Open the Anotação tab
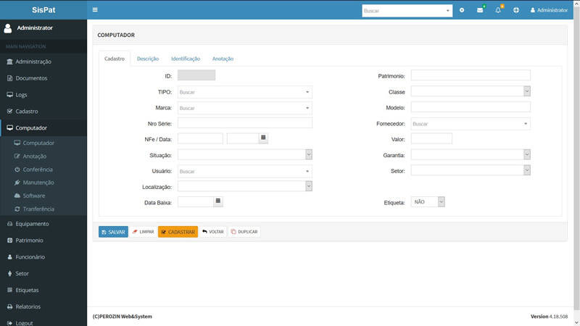Image resolution: width=580 pixels, height=326 pixels. 223,59
